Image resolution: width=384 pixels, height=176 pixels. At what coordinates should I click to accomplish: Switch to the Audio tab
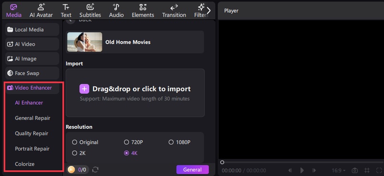(116, 11)
